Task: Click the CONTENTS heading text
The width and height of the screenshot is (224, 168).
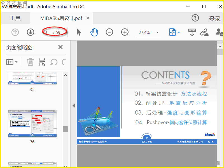Action: [165, 75]
